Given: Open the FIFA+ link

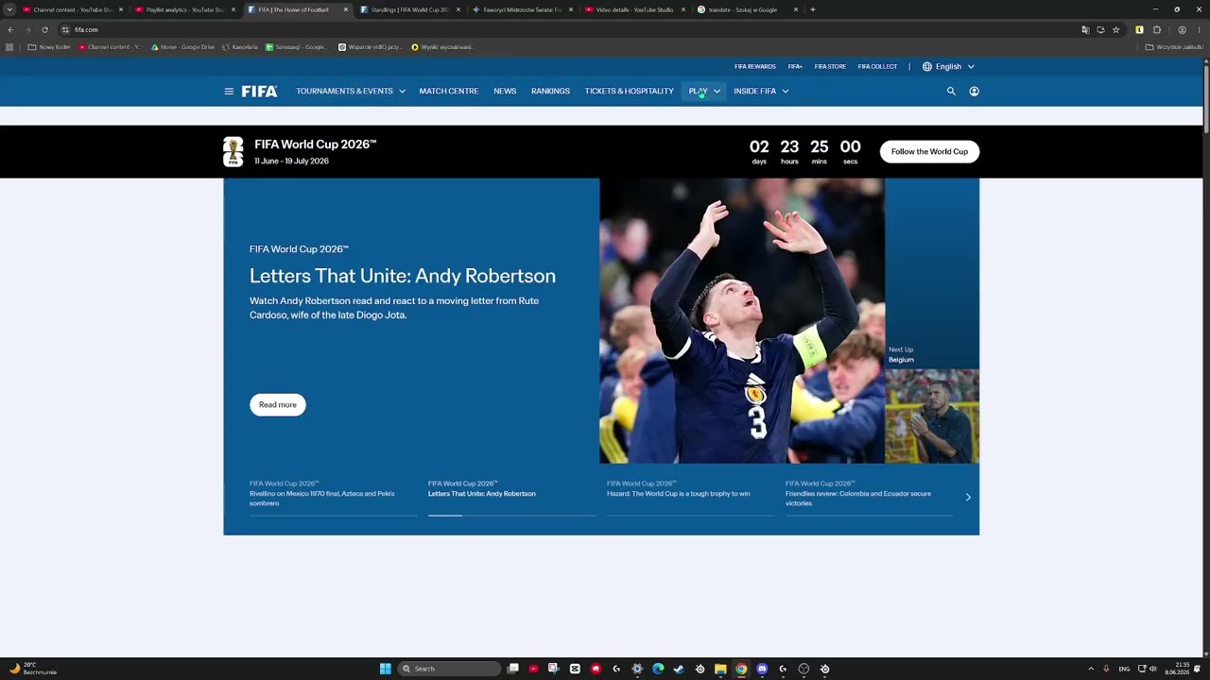Looking at the screenshot, I should [794, 67].
